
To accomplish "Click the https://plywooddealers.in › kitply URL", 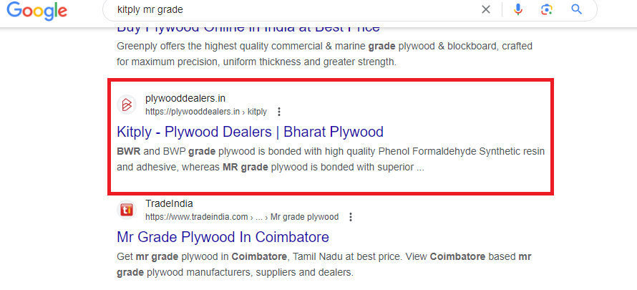I will (x=205, y=112).
